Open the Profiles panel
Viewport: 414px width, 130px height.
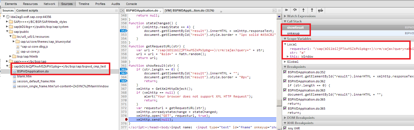tap(100, 4)
